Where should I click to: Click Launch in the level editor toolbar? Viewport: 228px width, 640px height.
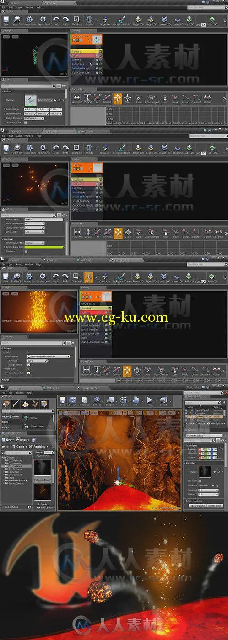pos(163,400)
